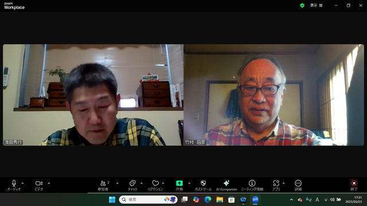Open the Windows Start menu
Image resolution: width=367 pixels, height=206 pixels.
112,200
